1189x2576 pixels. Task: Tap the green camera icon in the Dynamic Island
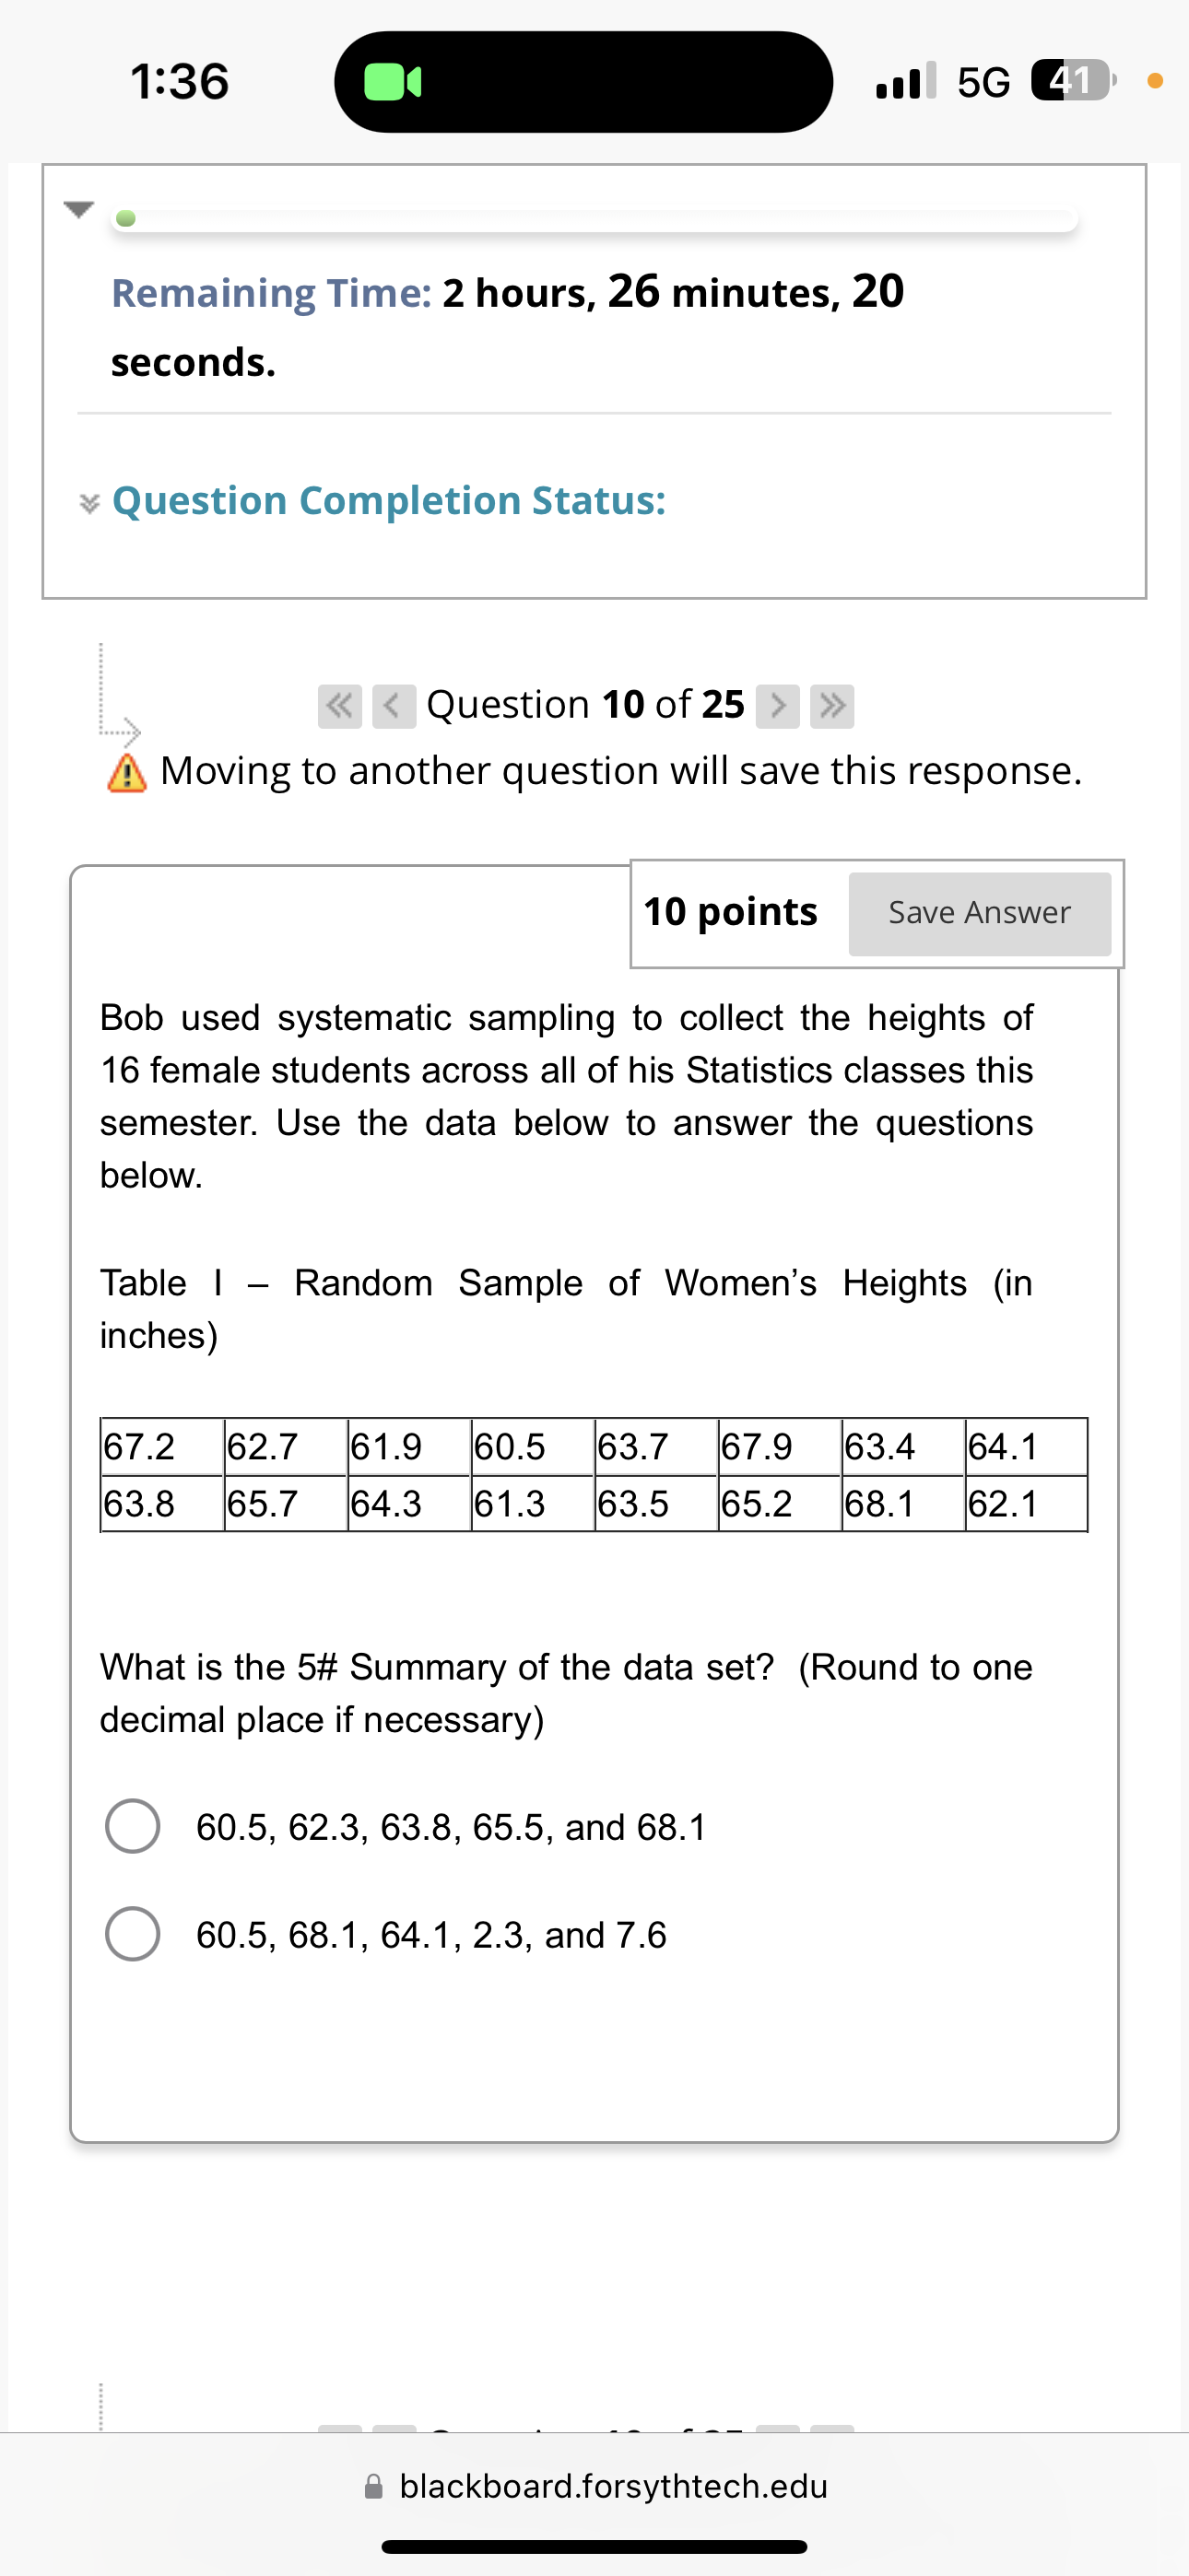393,83
